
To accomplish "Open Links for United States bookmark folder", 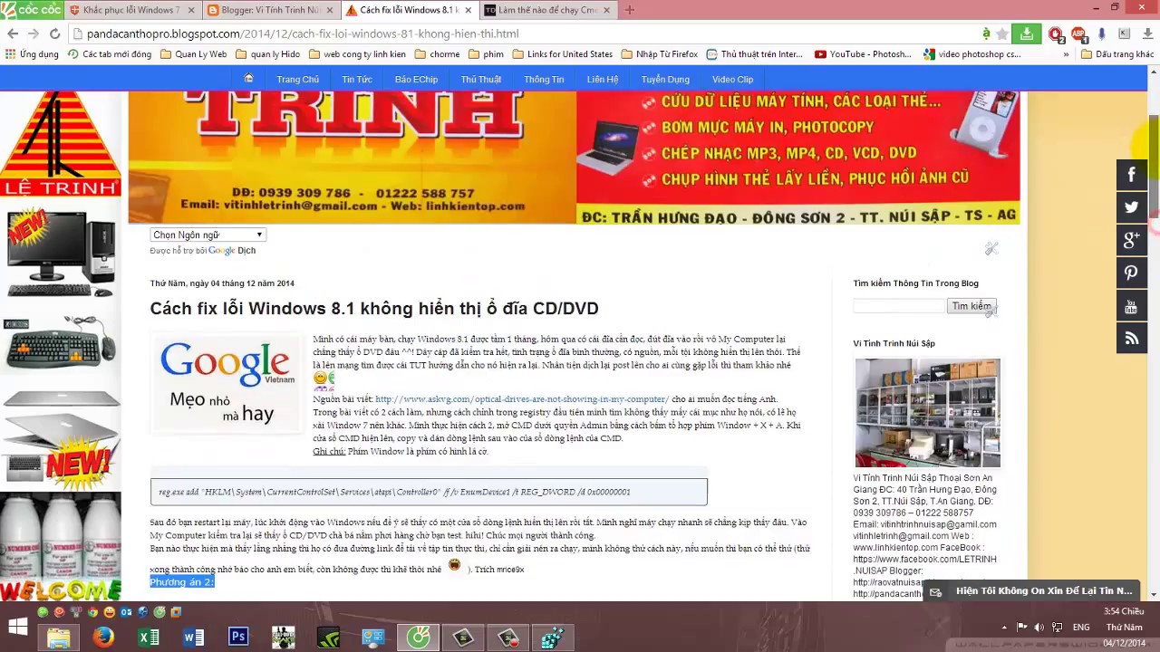I will coord(562,54).
